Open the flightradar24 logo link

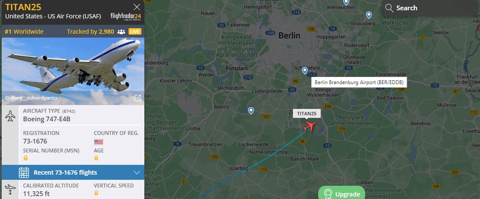[126, 16]
